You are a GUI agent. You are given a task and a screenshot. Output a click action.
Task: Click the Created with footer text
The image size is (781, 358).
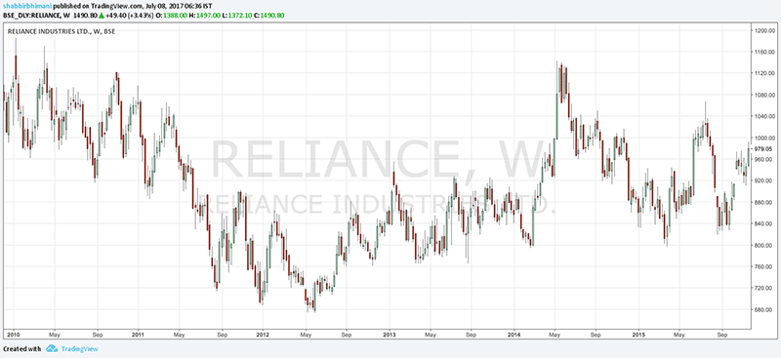pyautogui.click(x=21, y=349)
